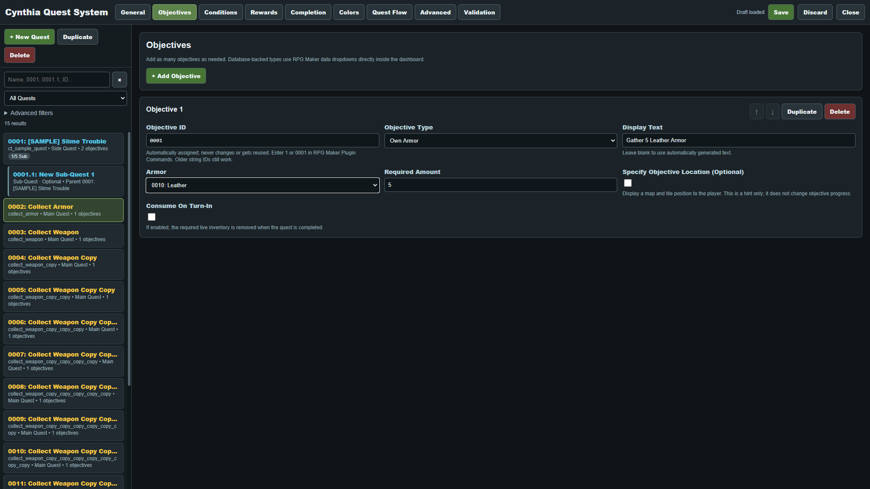Delete Objective 1

pyautogui.click(x=840, y=112)
